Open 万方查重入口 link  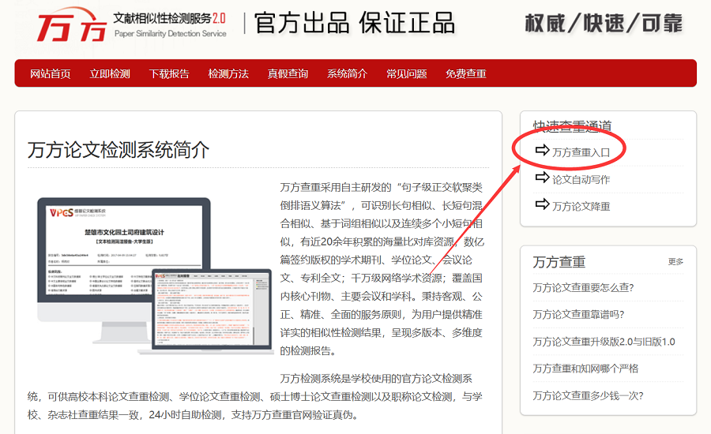581,152
